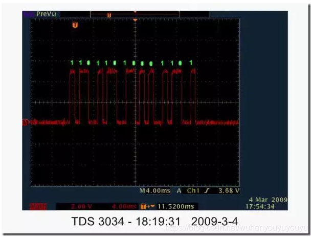Select the Ch1 trigger source readout

pyautogui.click(x=193, y=190)
